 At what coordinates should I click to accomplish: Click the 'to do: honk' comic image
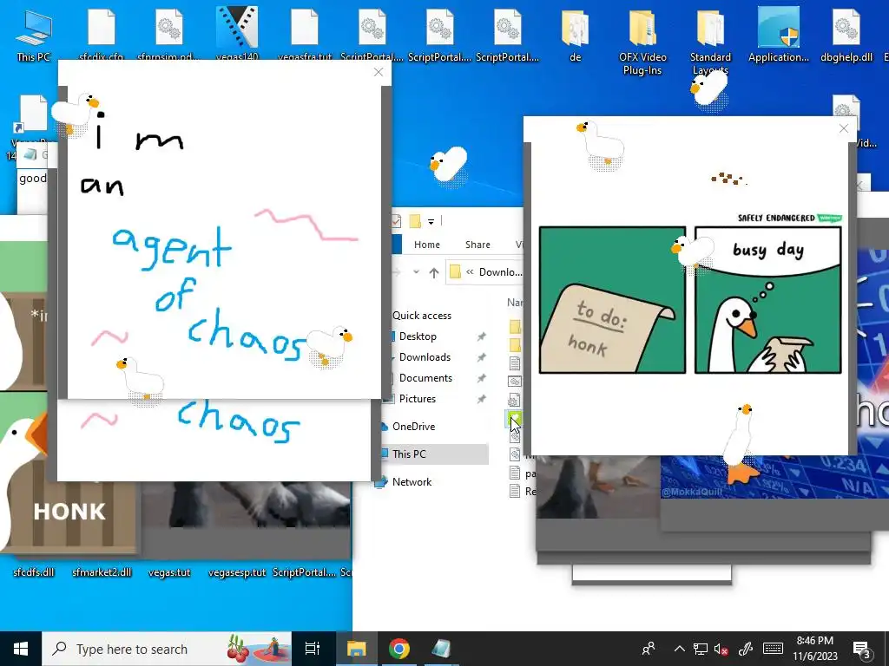612,299
